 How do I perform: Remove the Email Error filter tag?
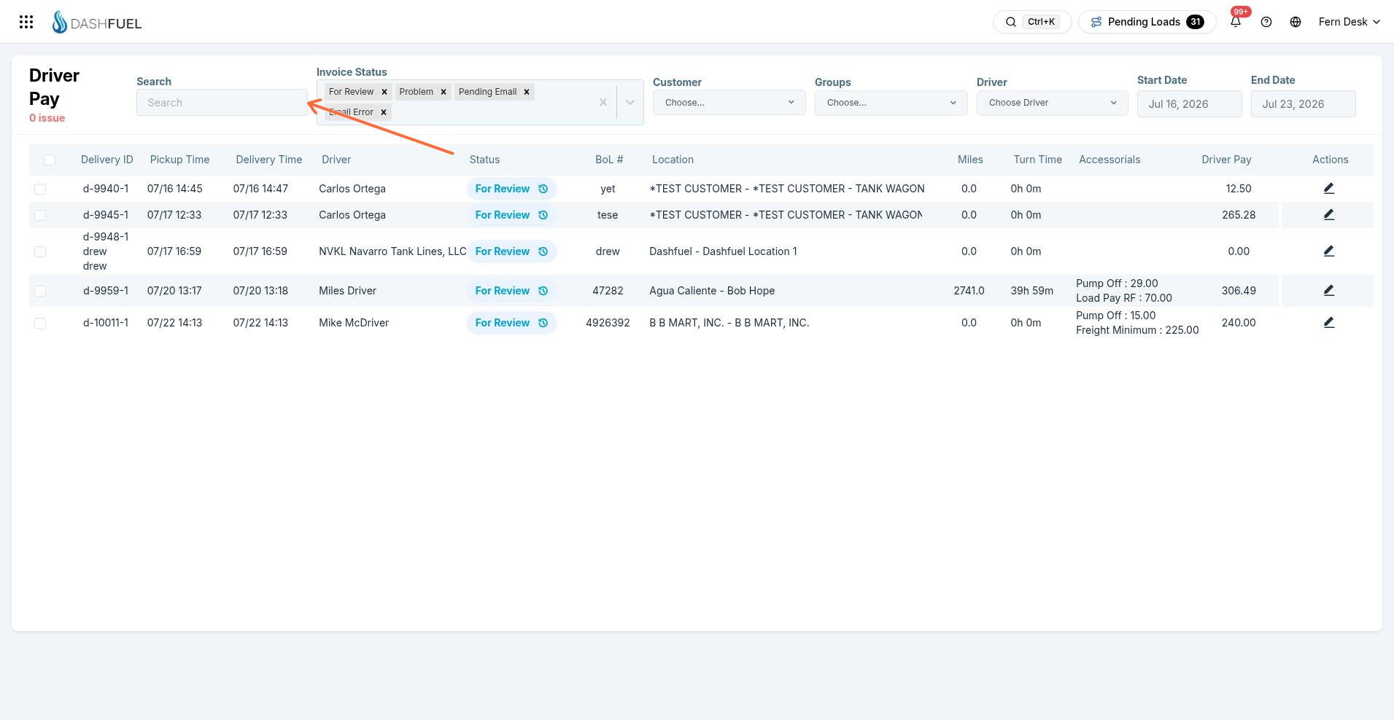(x=383, y=112)
